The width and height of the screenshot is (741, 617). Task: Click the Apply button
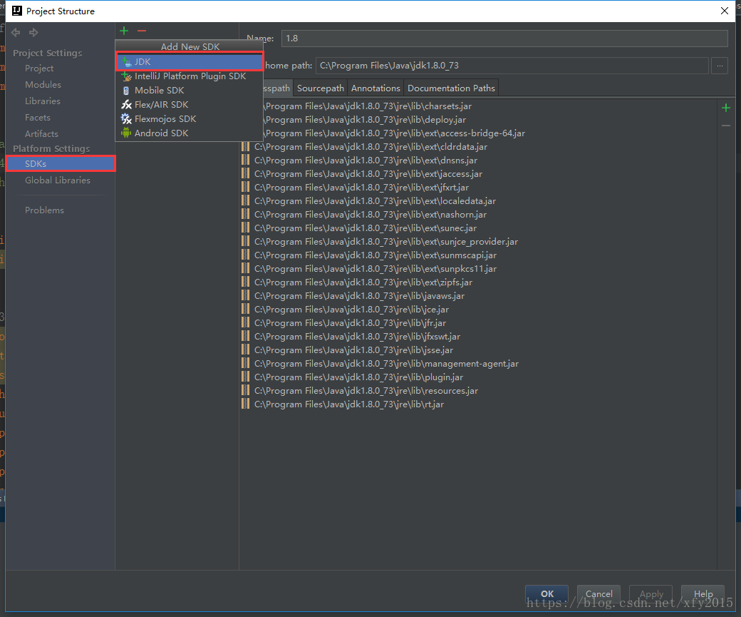(651, 593)
